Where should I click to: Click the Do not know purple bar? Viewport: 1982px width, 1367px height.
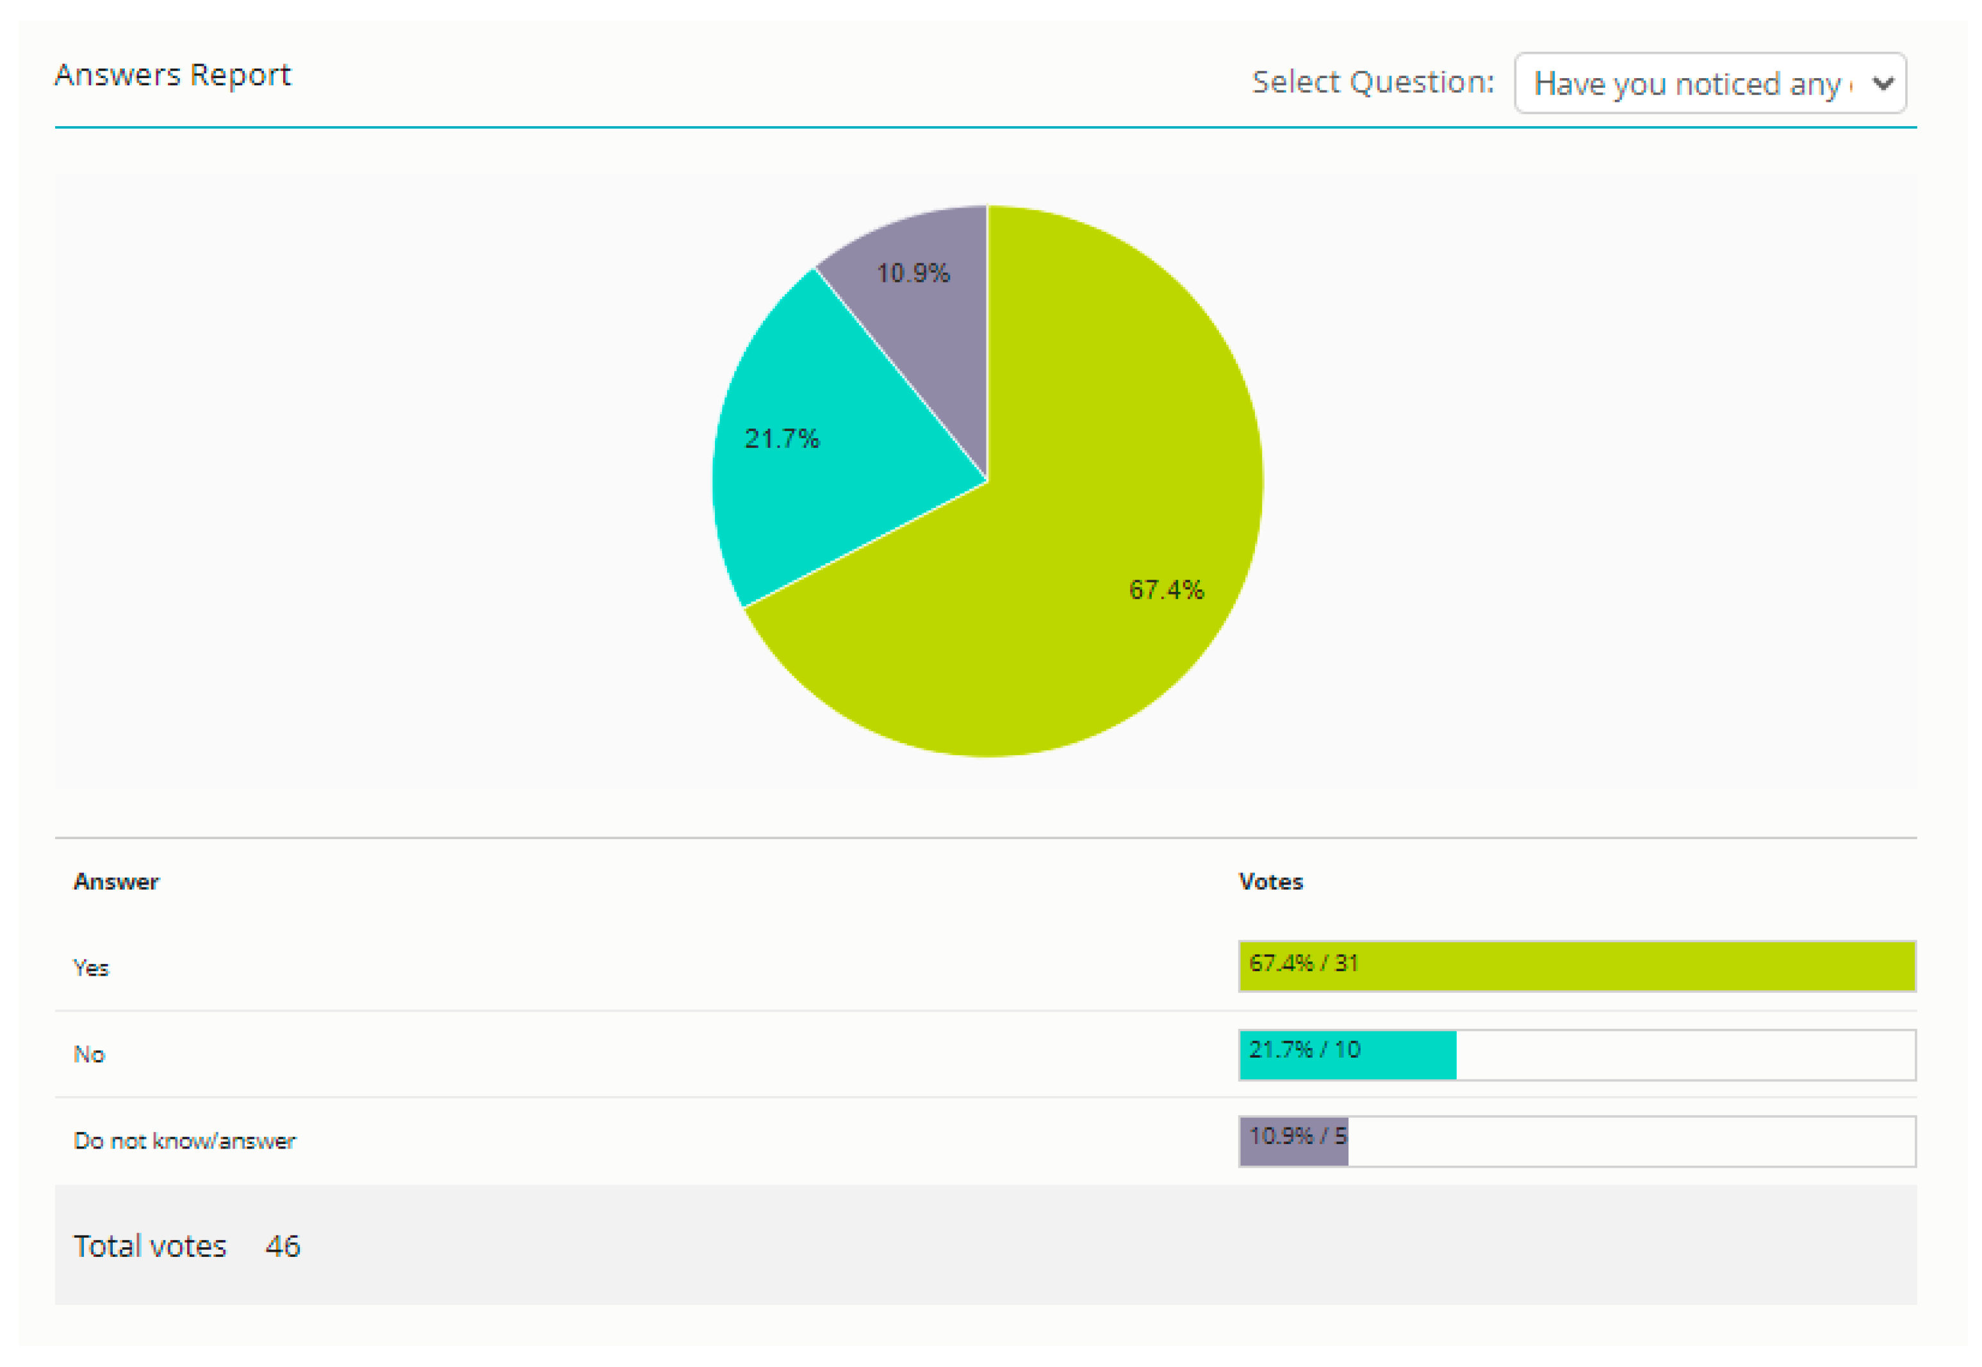click(x=1295, y=1142)
